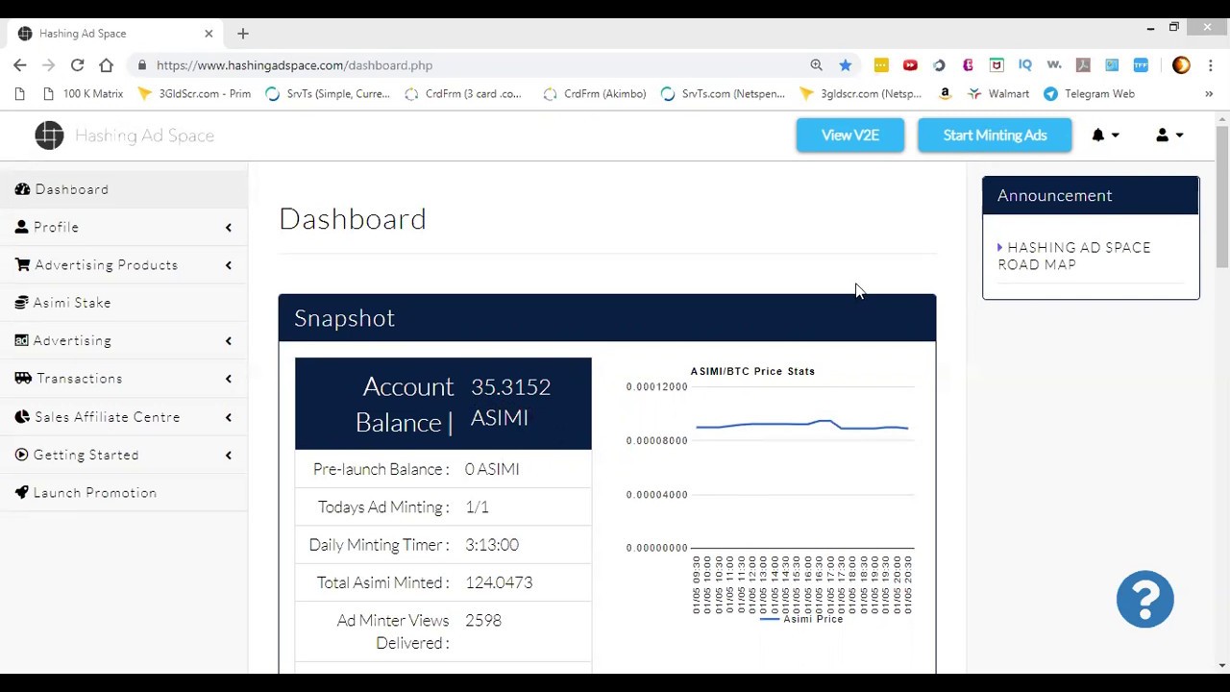Click the View V2E button
The width and height of the screenshot is (1230, 692).
point(850,136)
